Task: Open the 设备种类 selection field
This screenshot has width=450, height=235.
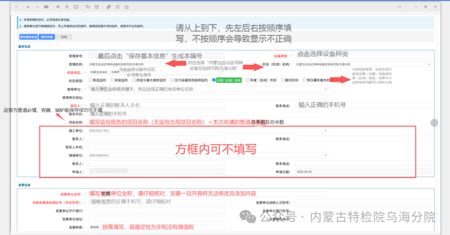Action: pos(364,56)
